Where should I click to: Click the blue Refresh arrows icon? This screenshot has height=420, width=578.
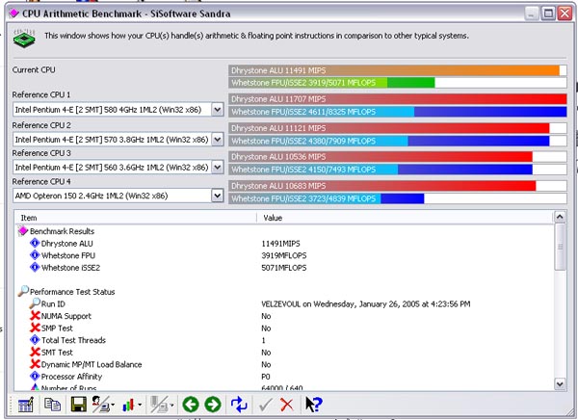coord(239,405)
